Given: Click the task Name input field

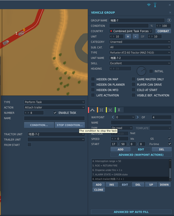Looking at the screenshot, I should [54, 118].
